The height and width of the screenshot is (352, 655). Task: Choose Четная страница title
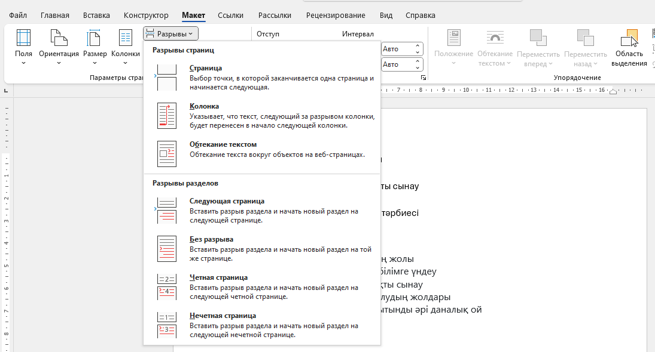(218, 277)
